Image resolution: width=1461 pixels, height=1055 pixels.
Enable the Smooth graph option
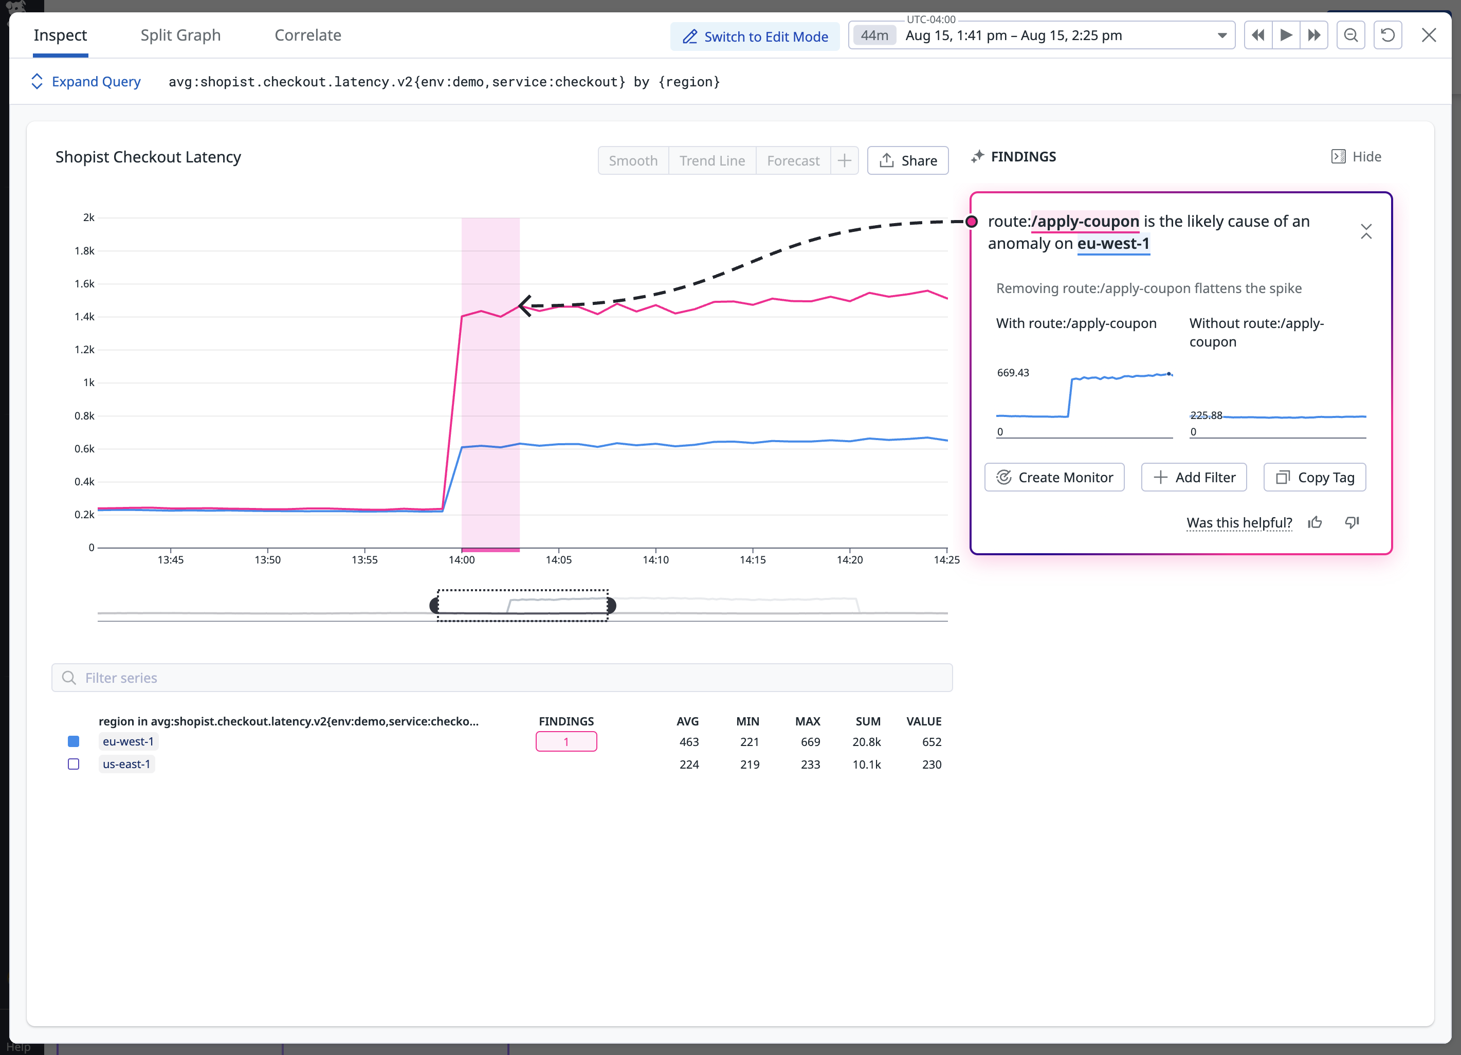(633, 160)
